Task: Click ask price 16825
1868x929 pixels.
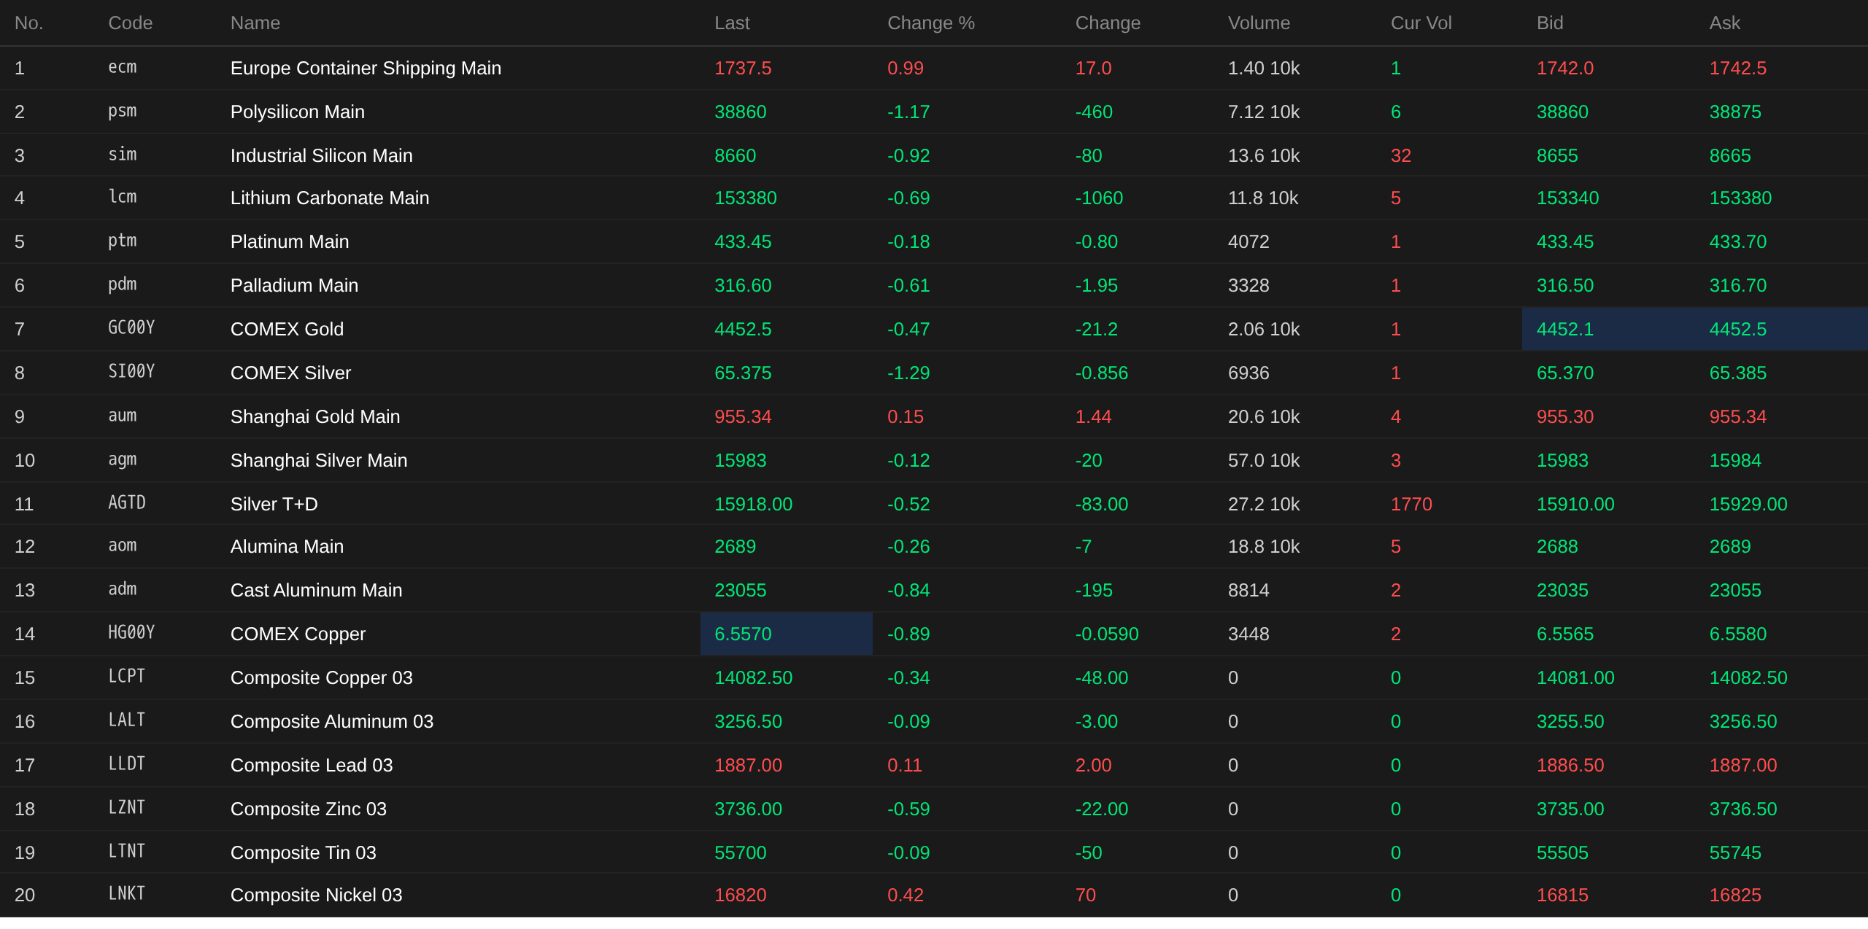Action: 1735,895
